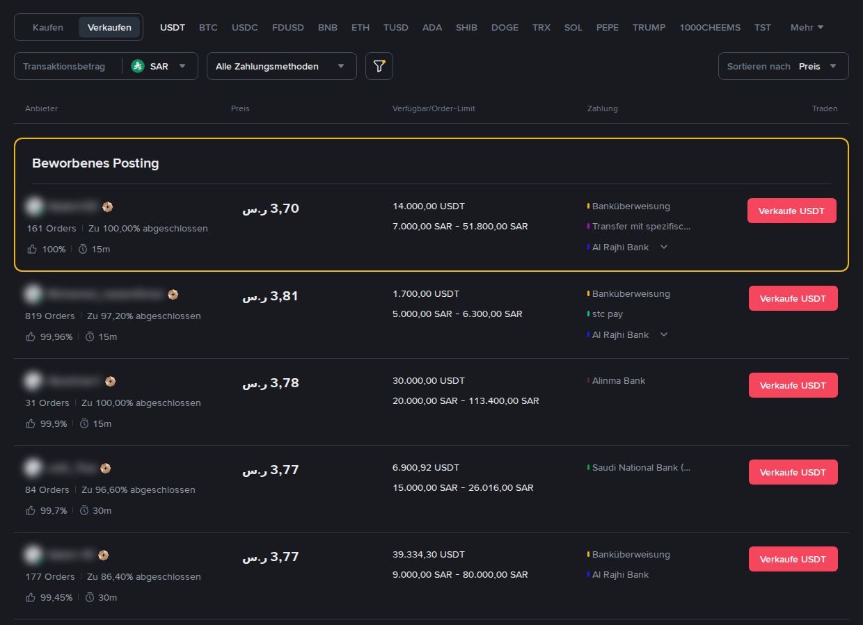The image size is (863, 625).
Task: Click Transfer mit spezifisc... payment label
Action: pos(641,226)
